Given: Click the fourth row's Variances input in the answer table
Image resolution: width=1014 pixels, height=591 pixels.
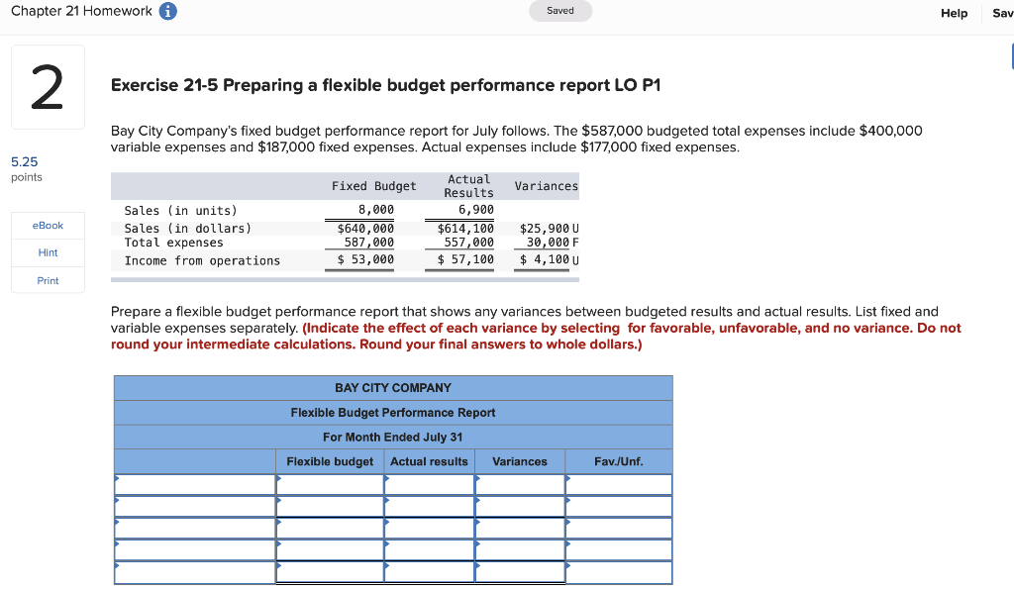Looking at the screenshot, I should point(520,550).
